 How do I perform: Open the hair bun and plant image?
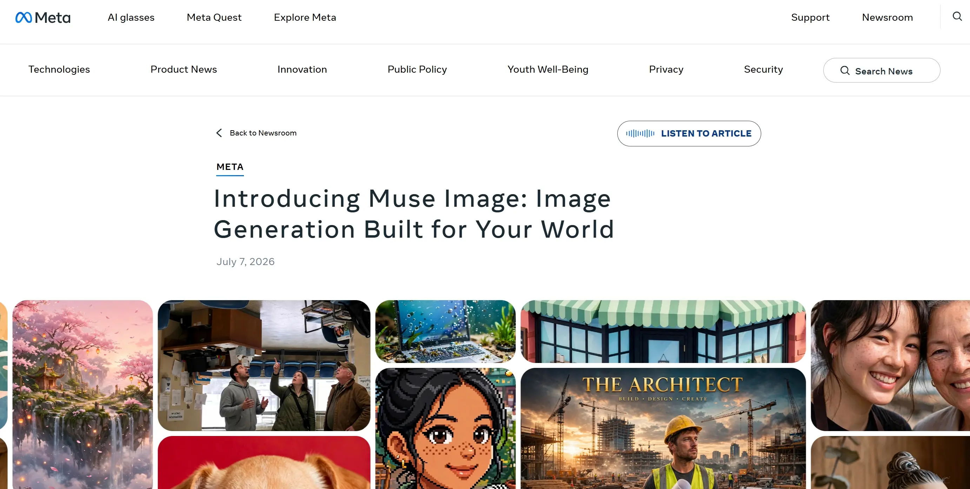click(x=890, y=463)
